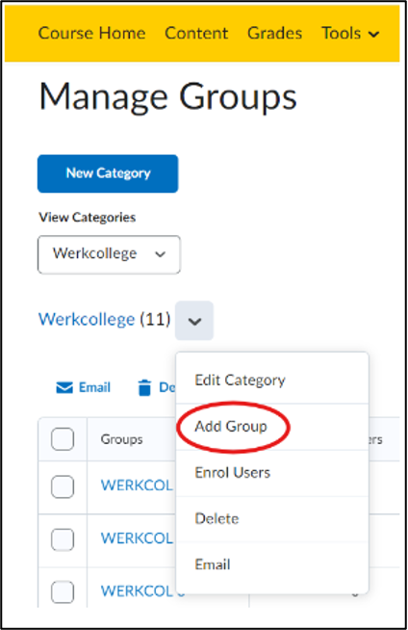Image resolution: width=408 pixels, height=630 pixels.
Task: Expand the Werkcollege (11) context menu arrow
Action: pos(194,321)
